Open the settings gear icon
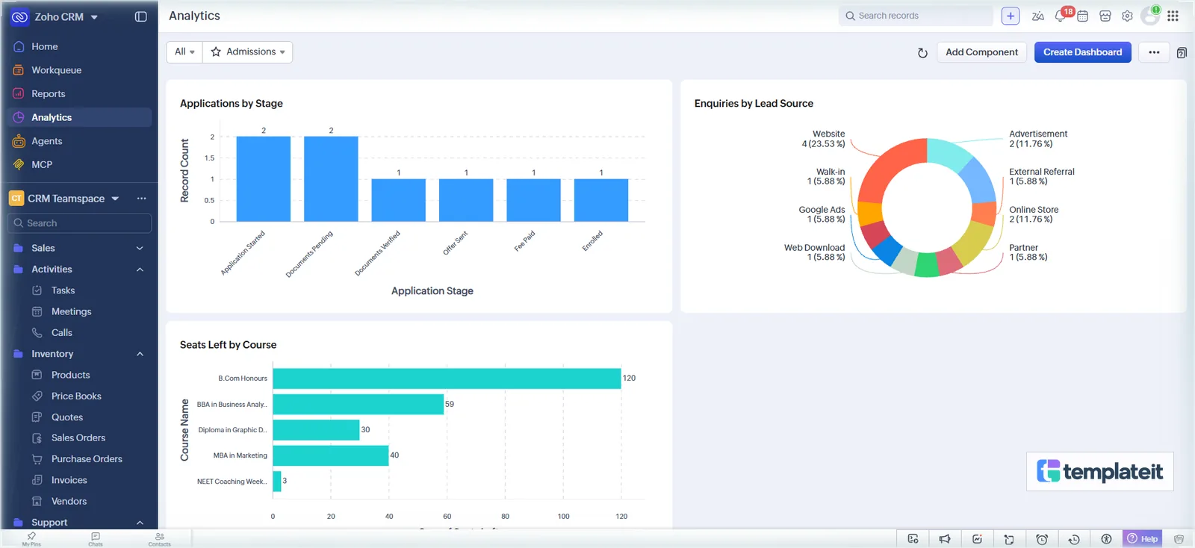 1127,16
